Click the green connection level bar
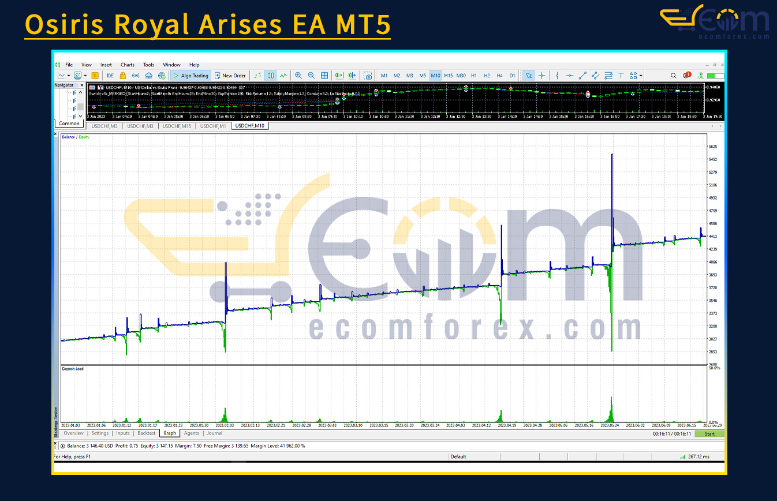The height and width of the screenshot is (501, 777). click(x=716, y=76)
